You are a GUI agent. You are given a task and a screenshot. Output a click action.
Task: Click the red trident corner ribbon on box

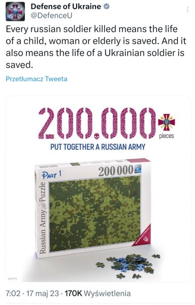coord(143,235)
